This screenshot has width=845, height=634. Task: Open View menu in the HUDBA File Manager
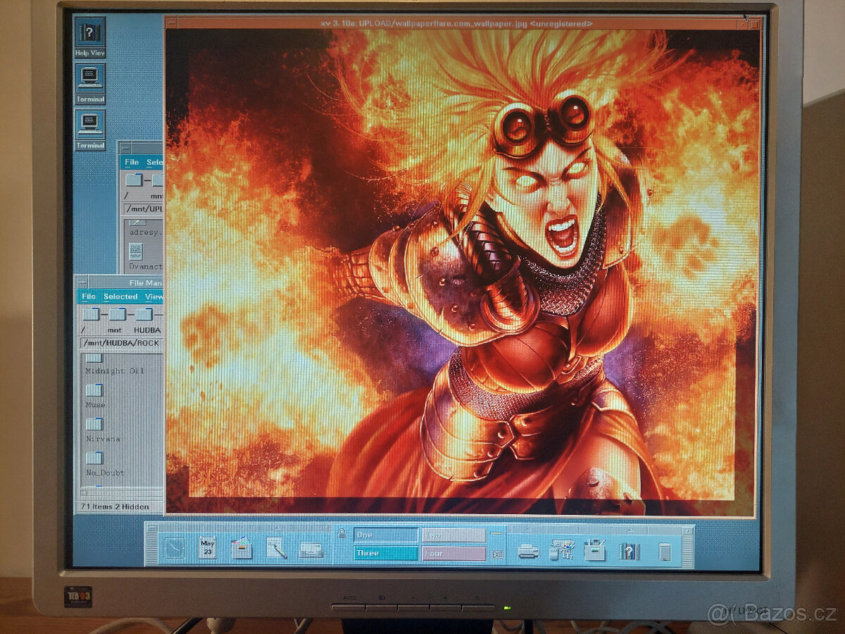(154, 297)
